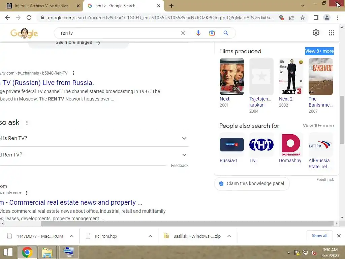Bookmark this page with the star icon
The image size is (345, 259).
tap(303, 18)
